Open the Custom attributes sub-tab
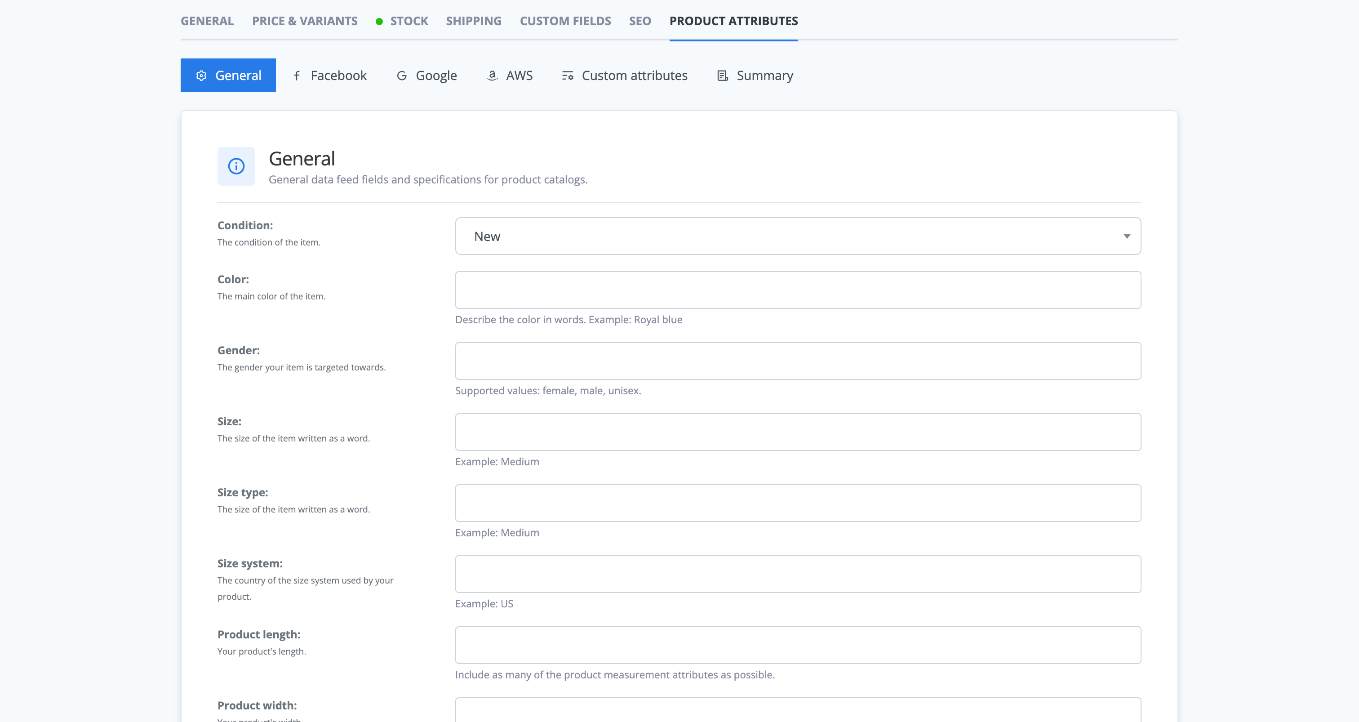Screen dimensions: 1359x722 point(625,76)
